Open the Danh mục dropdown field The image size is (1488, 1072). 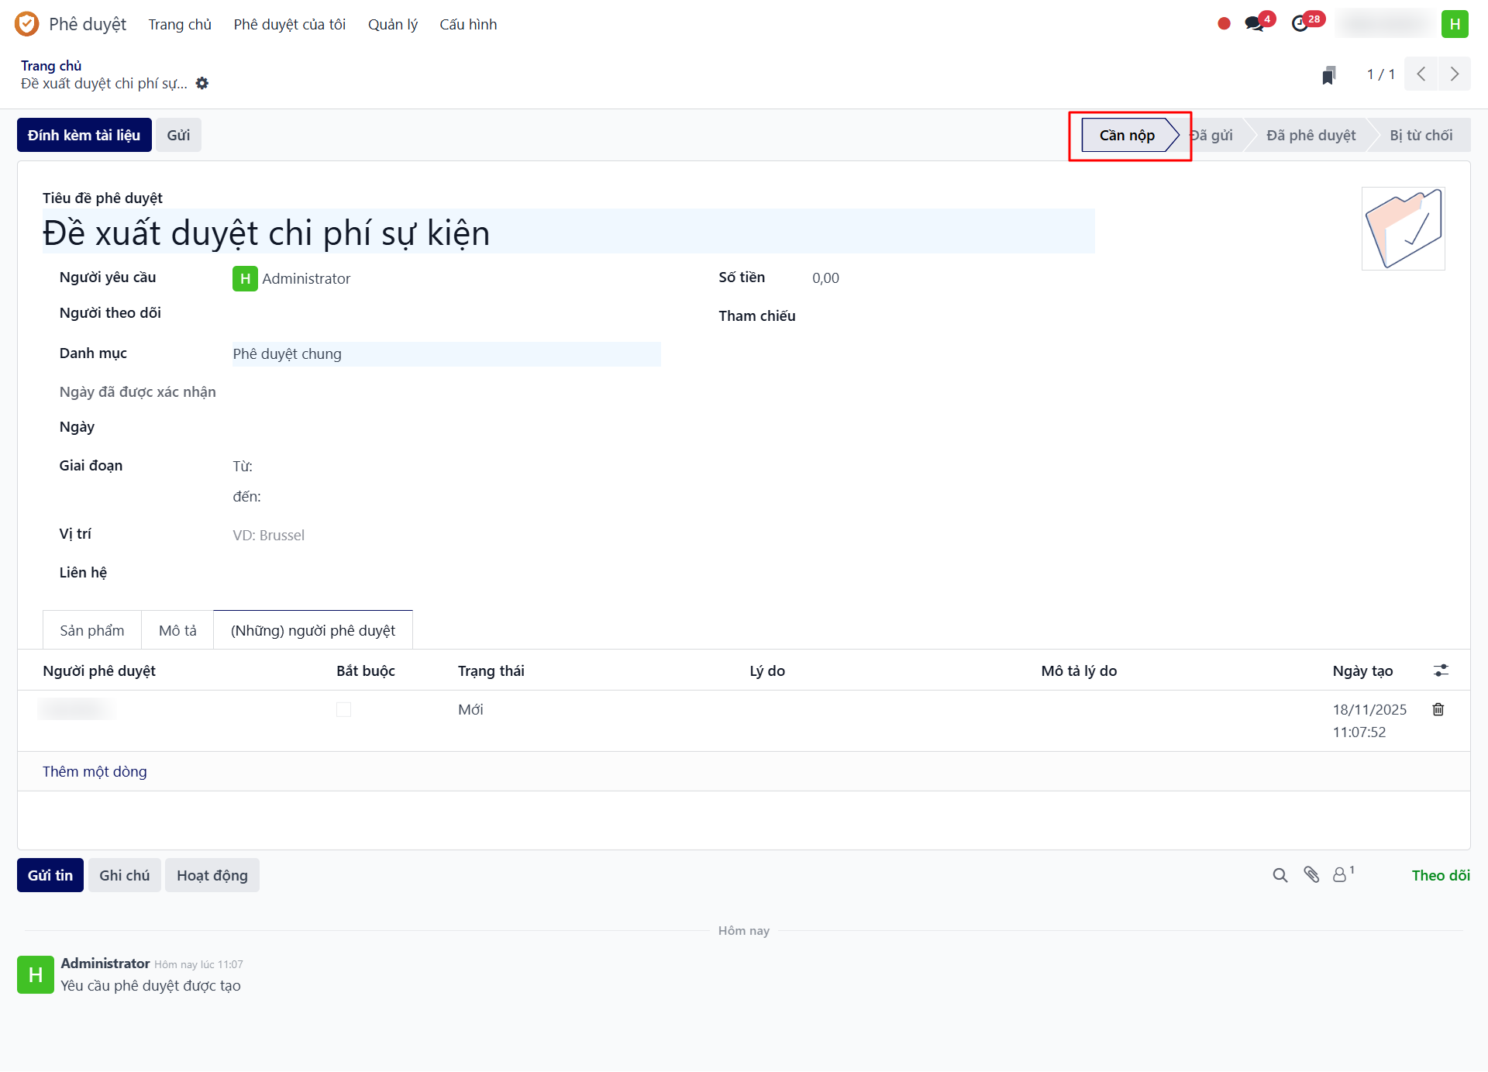(446, 354)
